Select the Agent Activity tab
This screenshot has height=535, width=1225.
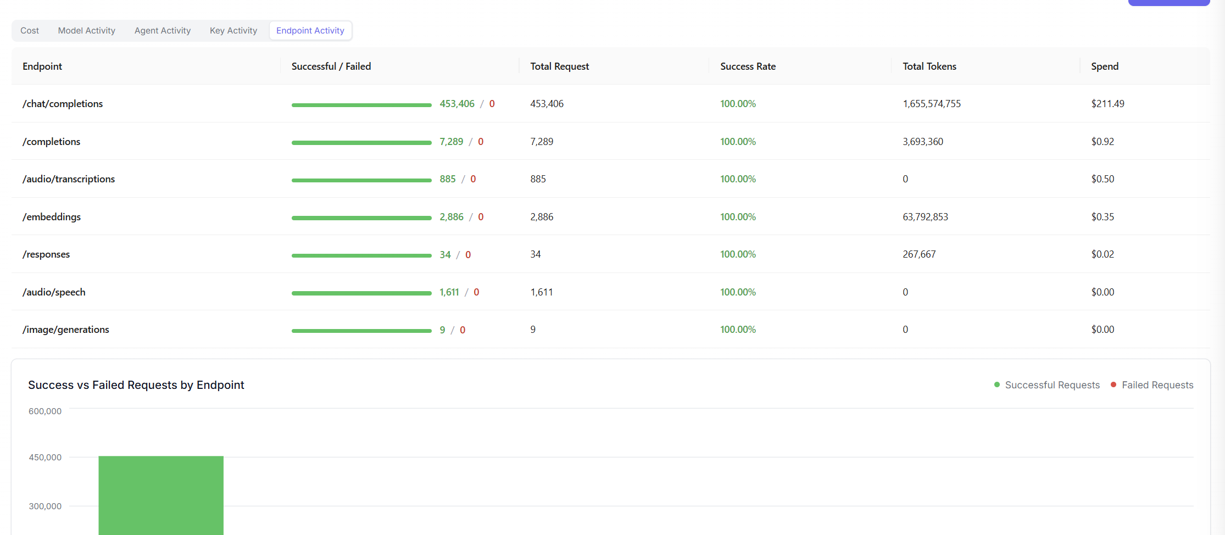tap(163, 31)
